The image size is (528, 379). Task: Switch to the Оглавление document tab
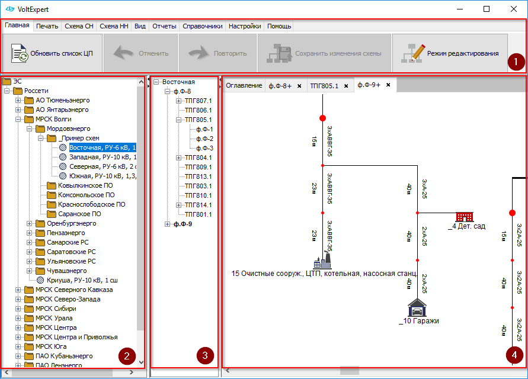tap(244, 85)
